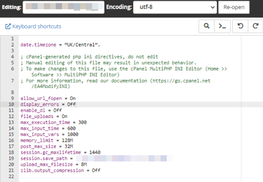Open the command prompt icon button
Screen dimensions: 263x182
[x=222, y=26]
